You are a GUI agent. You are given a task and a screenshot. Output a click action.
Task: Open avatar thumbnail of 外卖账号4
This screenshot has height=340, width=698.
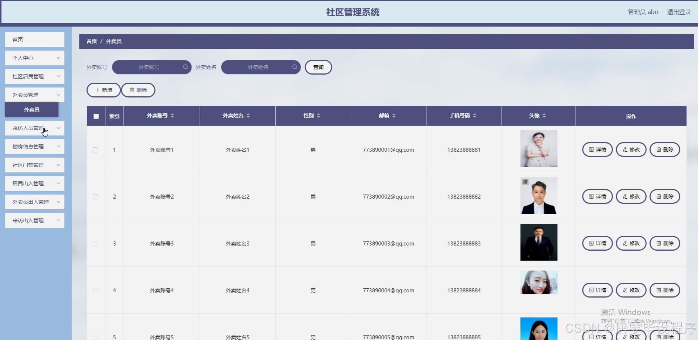point(539,282)
